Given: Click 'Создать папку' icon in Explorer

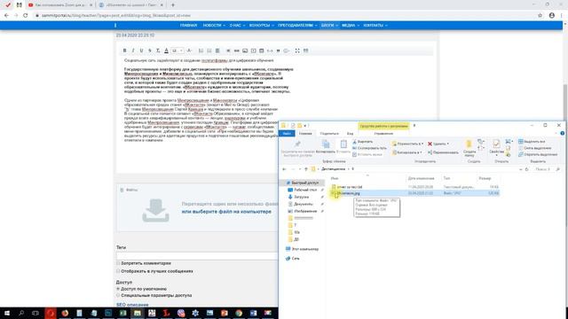Looking at the screenshot, I should [469, 148].
